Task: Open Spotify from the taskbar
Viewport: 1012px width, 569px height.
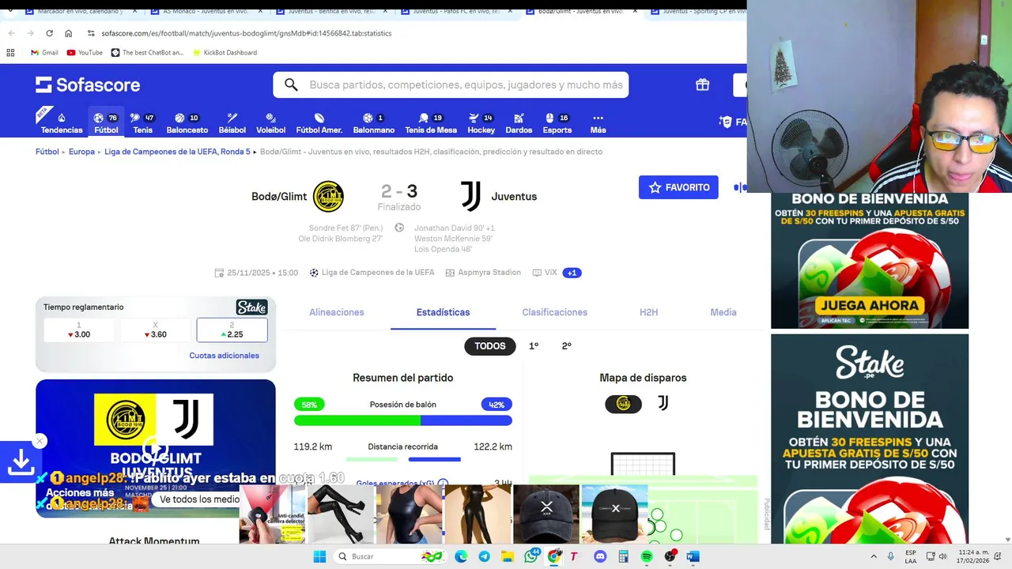Action: click(x=647, y=556)
